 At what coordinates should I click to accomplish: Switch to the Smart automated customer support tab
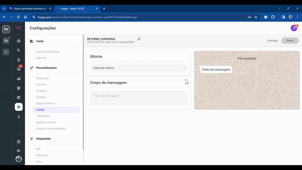point(30,8)
